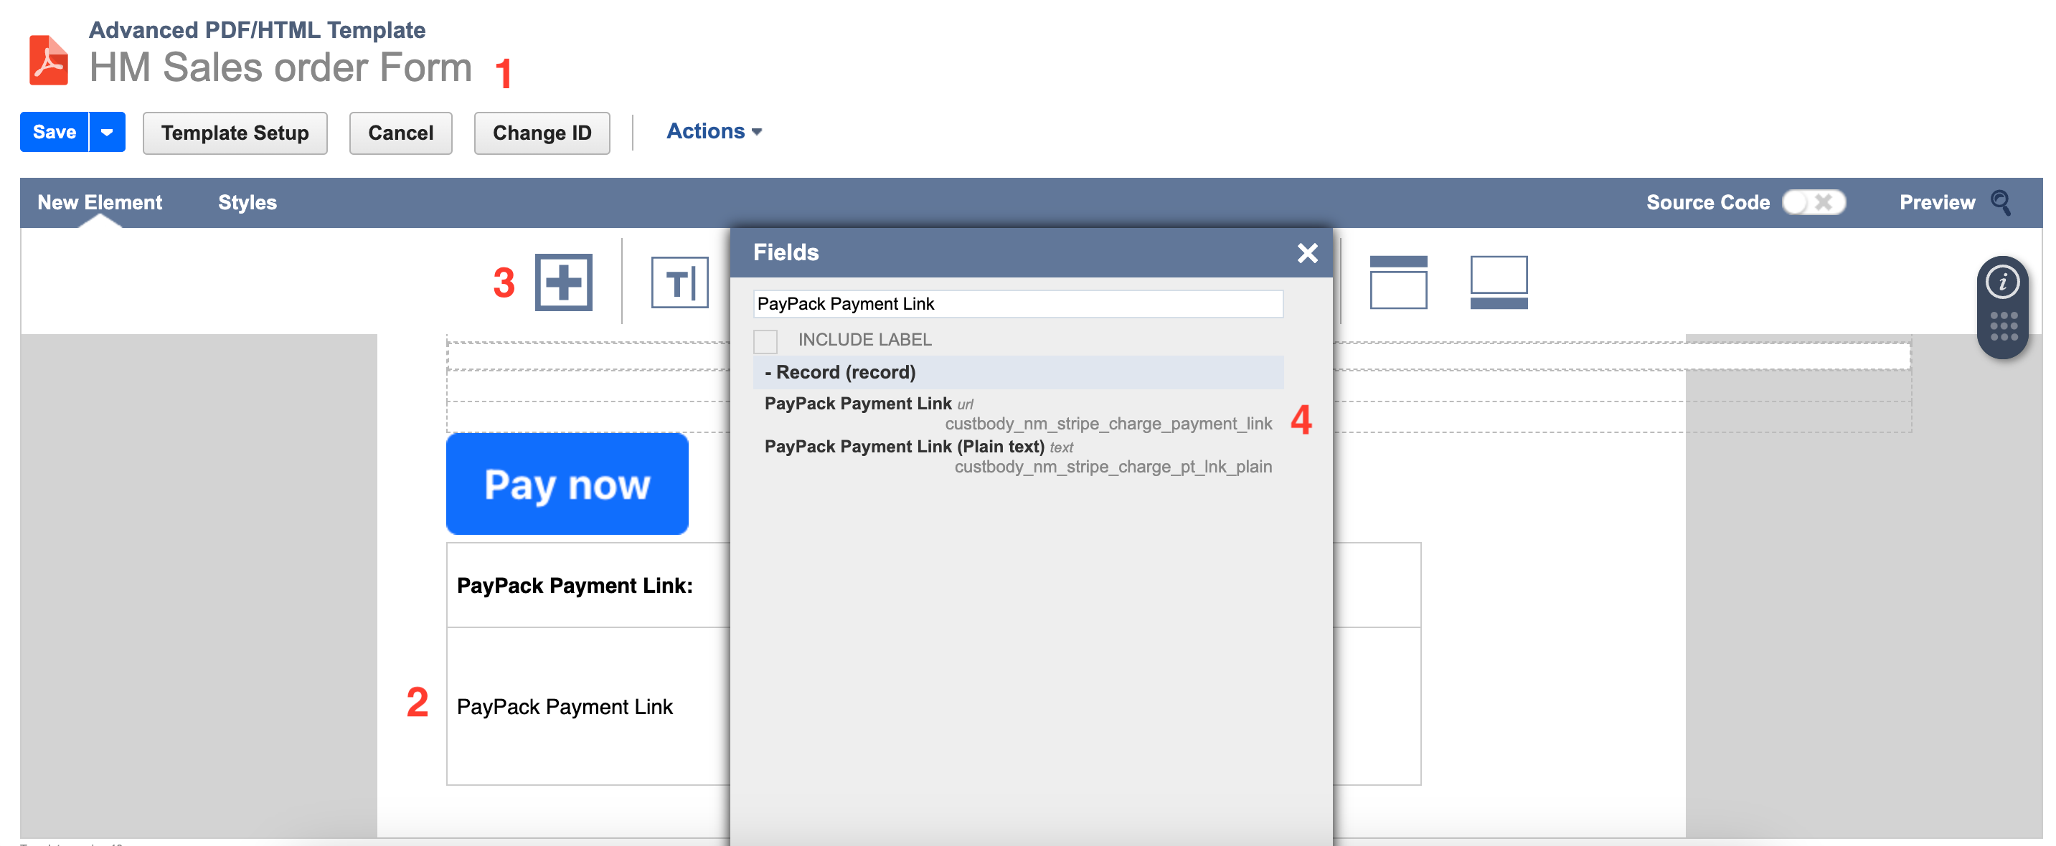The width and height of the screenshot is (2056, 846).
Task: Close the Fields panel
Action: pyautogui.click(x=1306, y=254)
